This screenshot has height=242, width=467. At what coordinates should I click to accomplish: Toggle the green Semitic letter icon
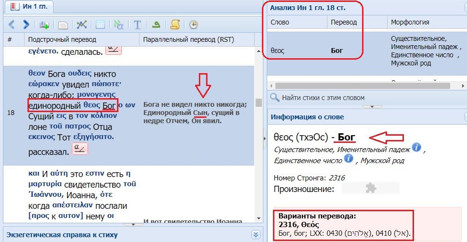(x=156, y=24)
